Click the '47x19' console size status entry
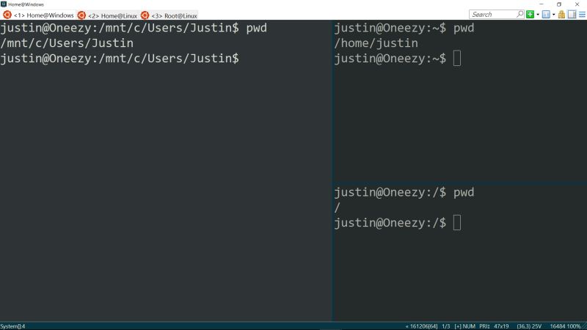Viewport: 587px width, 330px height. coord(501,326)
